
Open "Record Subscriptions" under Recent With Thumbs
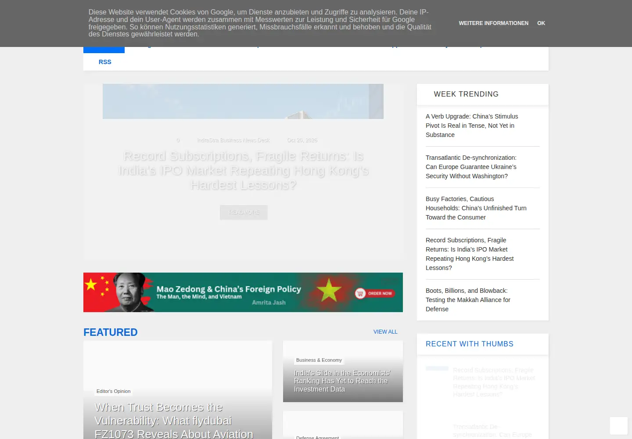coord(494,382)
